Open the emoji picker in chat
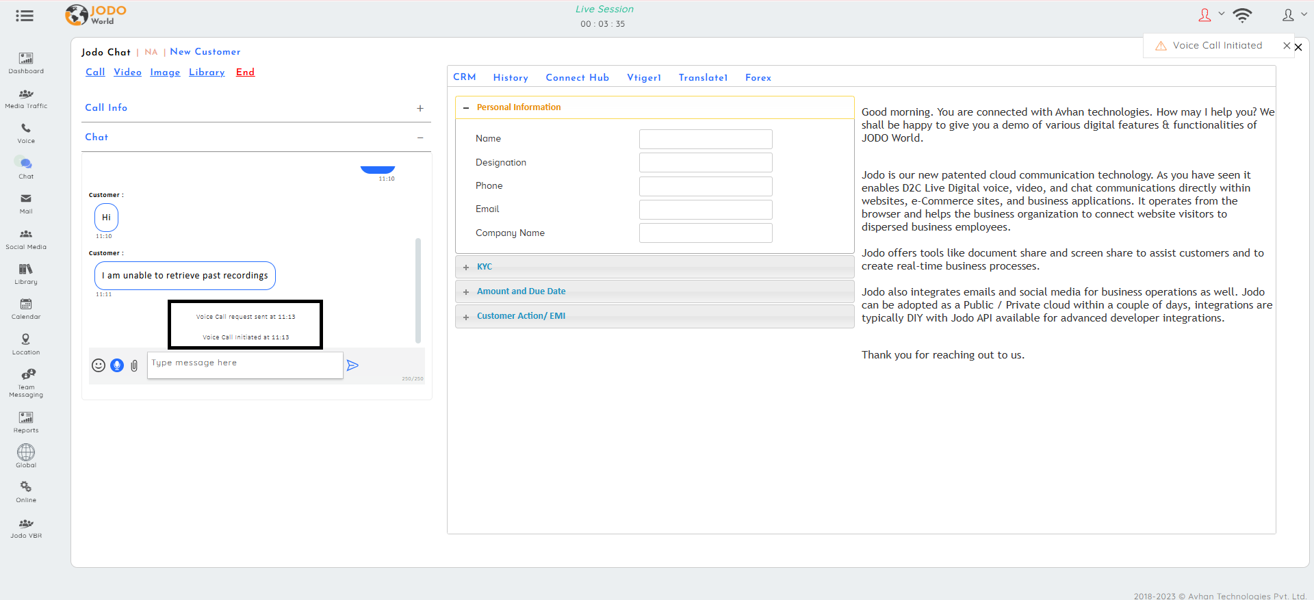1314x600 pixels. click(x=99, y=365)
